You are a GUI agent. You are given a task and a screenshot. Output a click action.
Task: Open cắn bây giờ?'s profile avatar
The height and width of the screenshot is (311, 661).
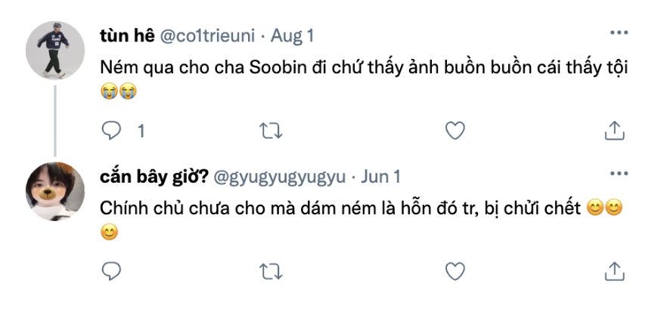54,189
